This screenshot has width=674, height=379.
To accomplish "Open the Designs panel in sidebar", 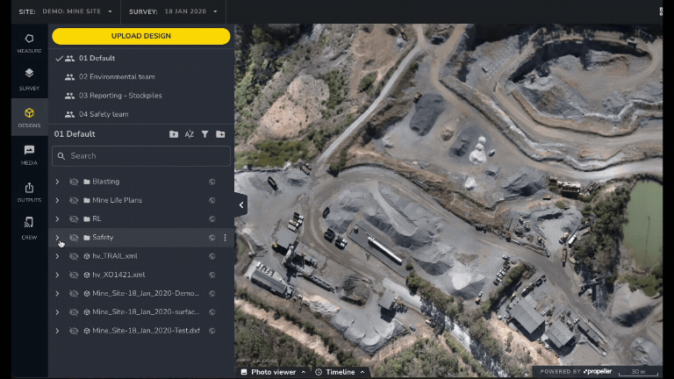I will point(29,118).
